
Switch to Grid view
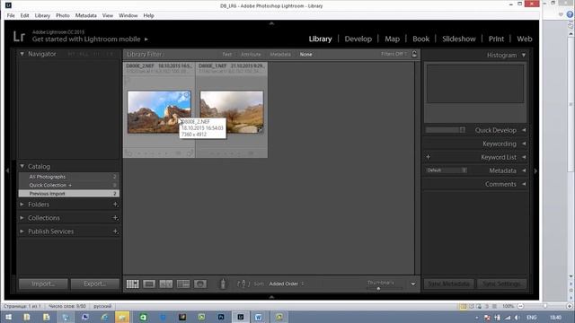click(133, 284)
